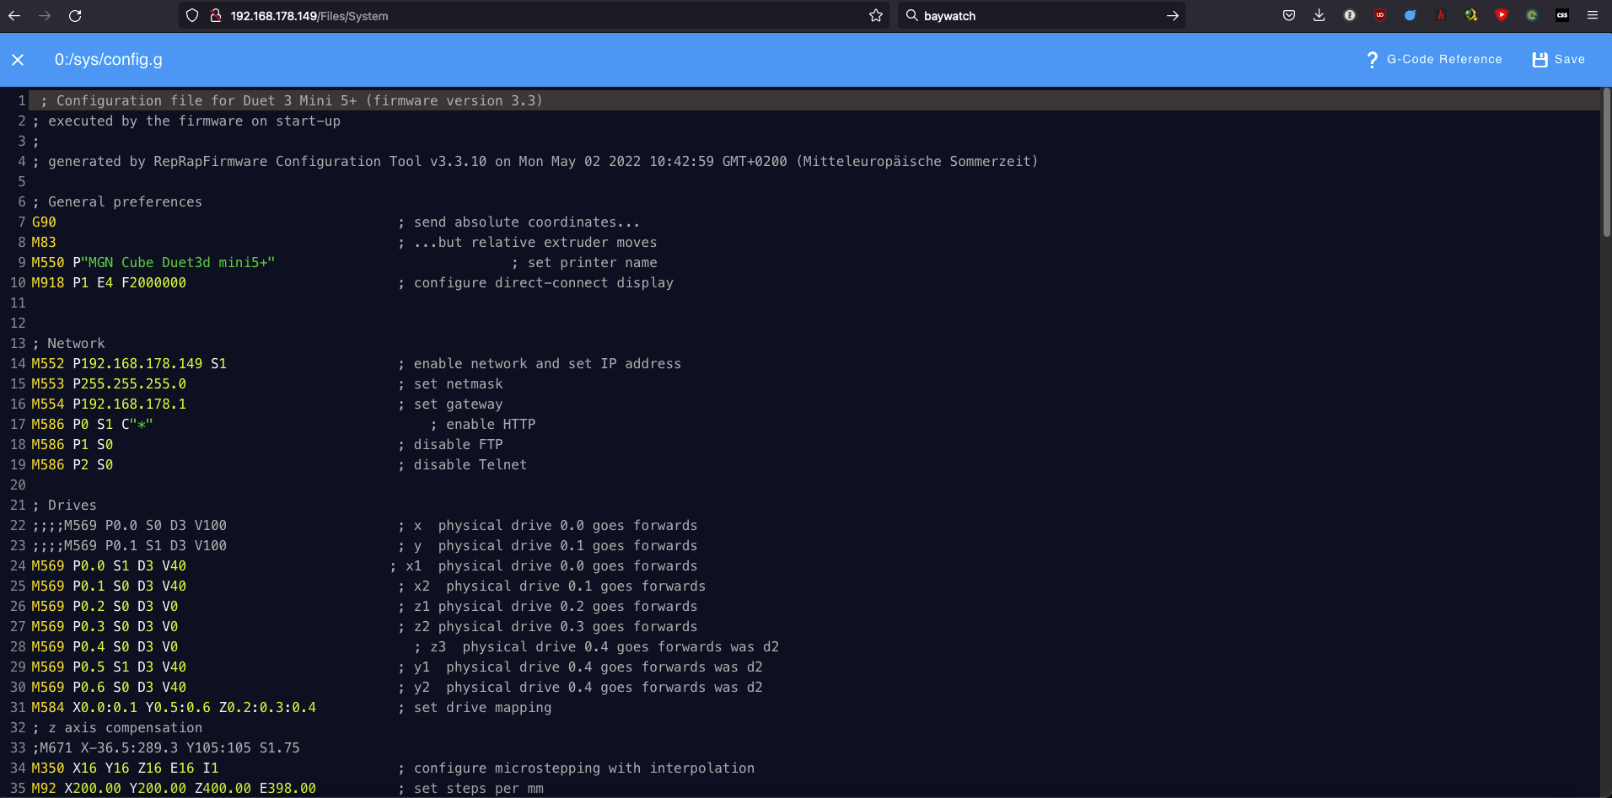1612x798 pixels.
Task: Click M569 on line 24 with P0.0
Action: (48, 566)
